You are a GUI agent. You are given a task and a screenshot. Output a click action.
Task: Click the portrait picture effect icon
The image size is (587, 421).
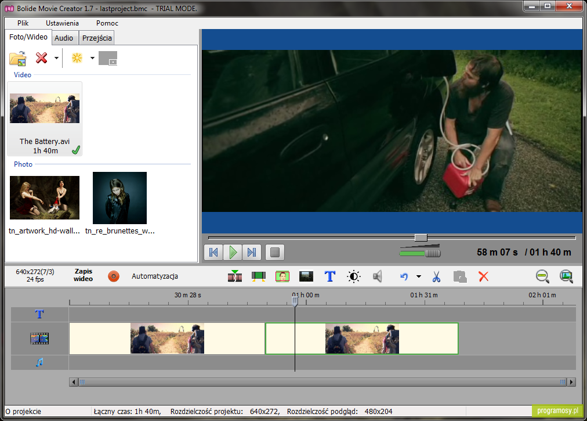click(x=282, y=276)
